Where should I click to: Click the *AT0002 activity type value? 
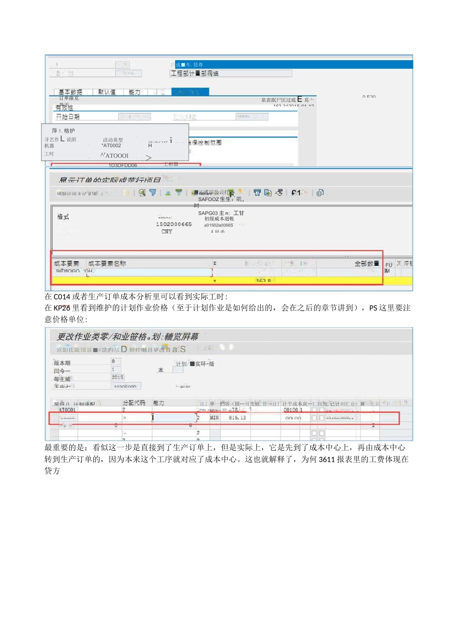pos(111,145)
